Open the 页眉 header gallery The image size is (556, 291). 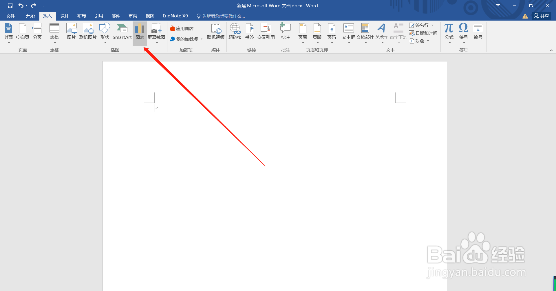coord(303,33)
